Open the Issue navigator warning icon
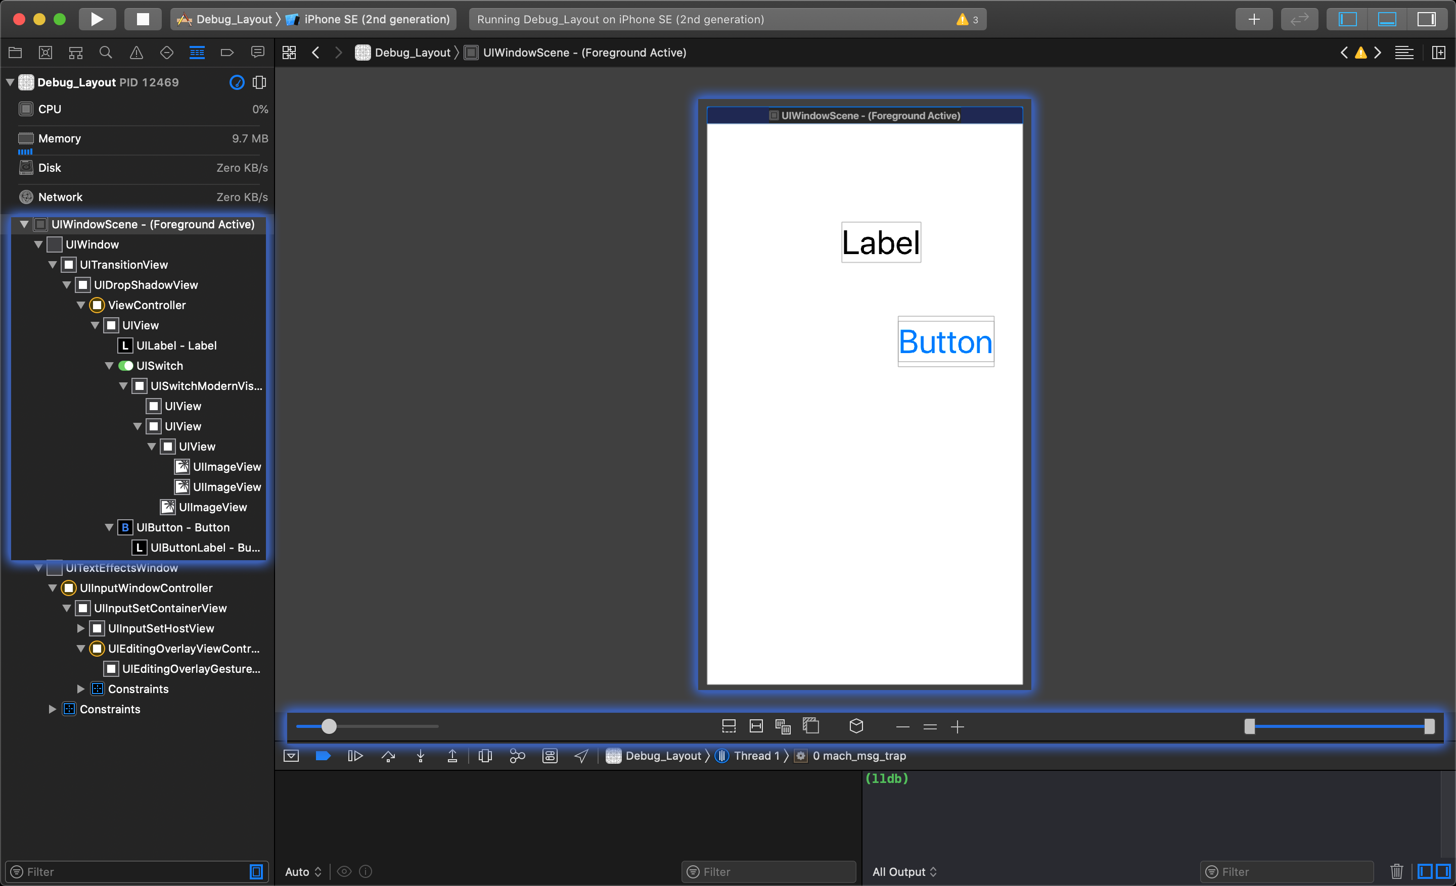The width and height of the screenshot is (1456, 886). tap(136, 53)
